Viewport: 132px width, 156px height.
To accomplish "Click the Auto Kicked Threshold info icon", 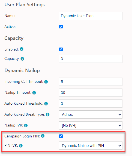I will (46, 104).
